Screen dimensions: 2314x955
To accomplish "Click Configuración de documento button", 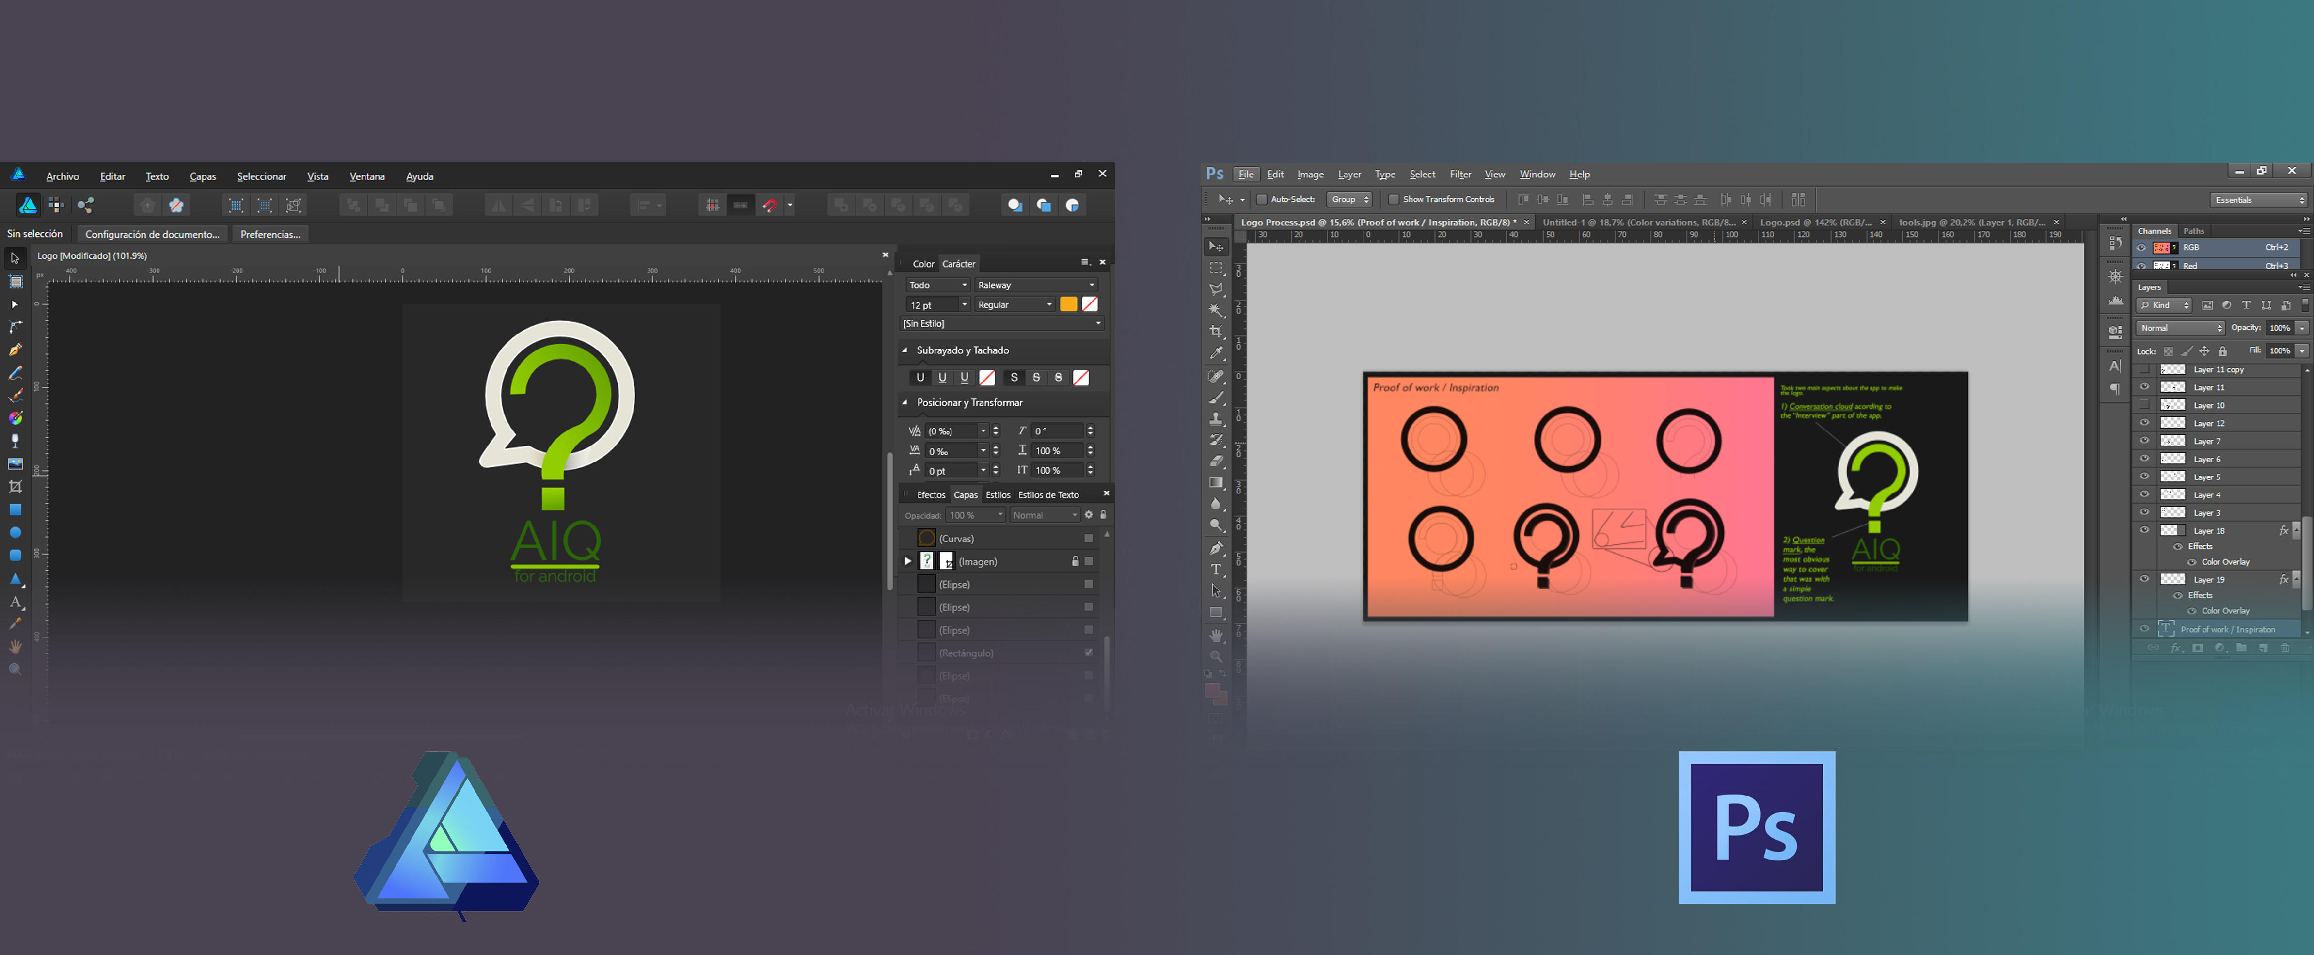I will point(152,235).
